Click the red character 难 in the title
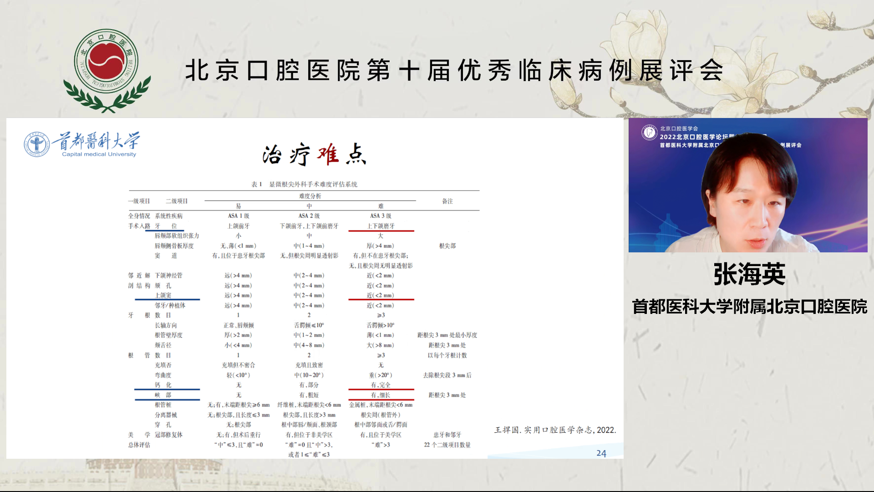This screenshot has height=492, width=874. click(328, 154)
